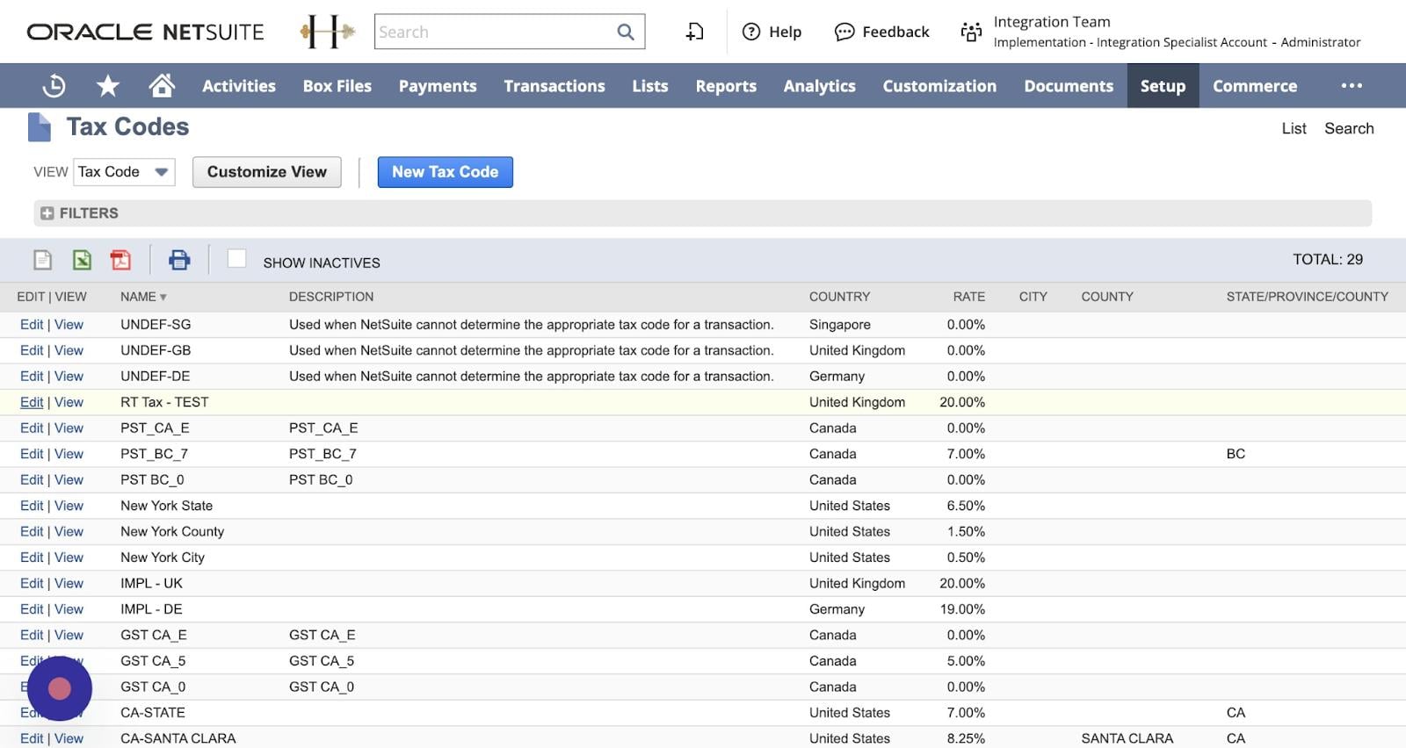Screen dimensions: 1406x748
Task: Open the Change Roles icon
Action: 971,32
